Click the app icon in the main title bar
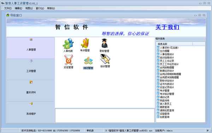Screen dimensions: 212x133 (3, 3)
